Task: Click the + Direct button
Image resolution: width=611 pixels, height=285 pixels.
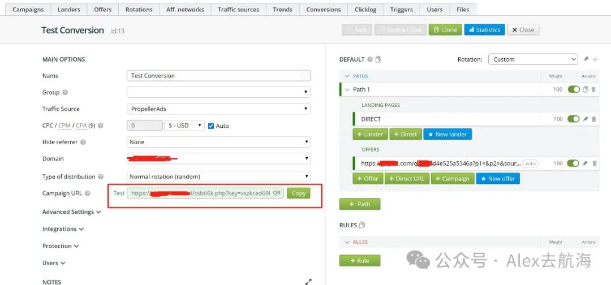Action: [405, 135]
